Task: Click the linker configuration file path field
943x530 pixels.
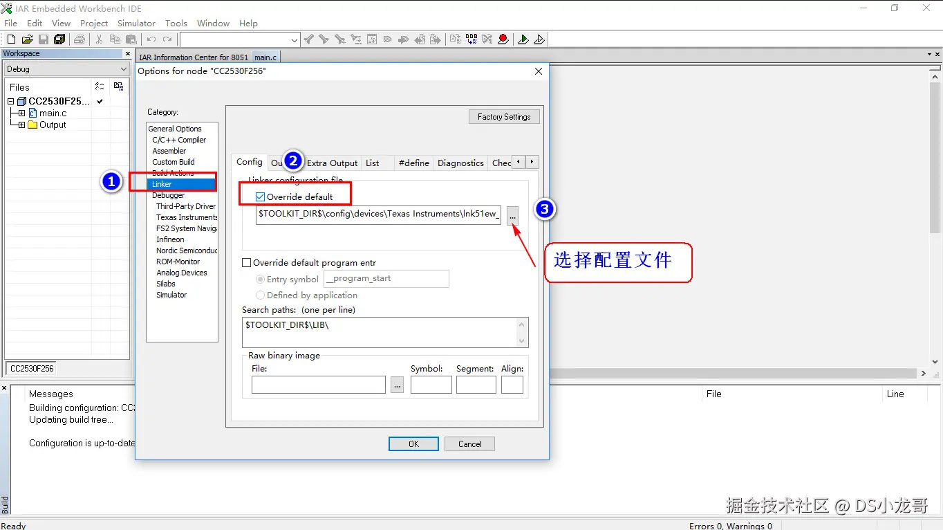Action: (x=378, y=214)
